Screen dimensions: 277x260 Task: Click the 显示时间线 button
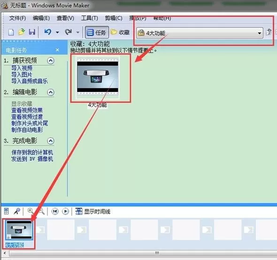[93, 211]
